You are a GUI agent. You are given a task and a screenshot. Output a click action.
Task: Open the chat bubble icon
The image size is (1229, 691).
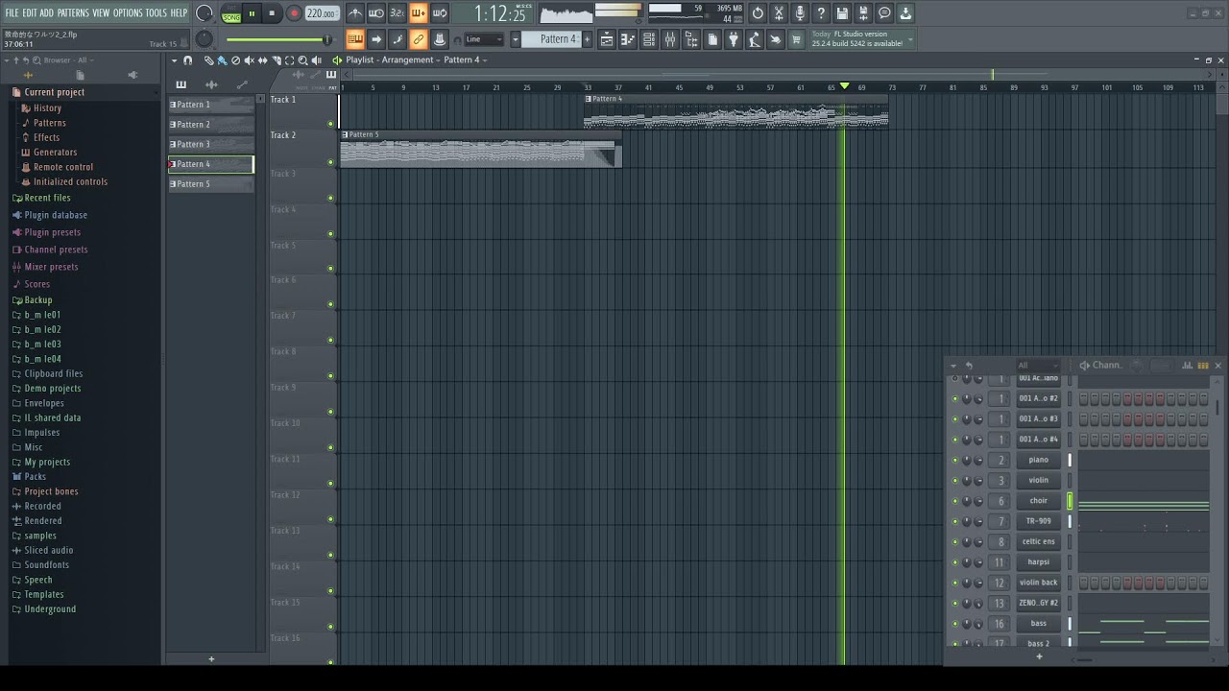click(884, 13)
